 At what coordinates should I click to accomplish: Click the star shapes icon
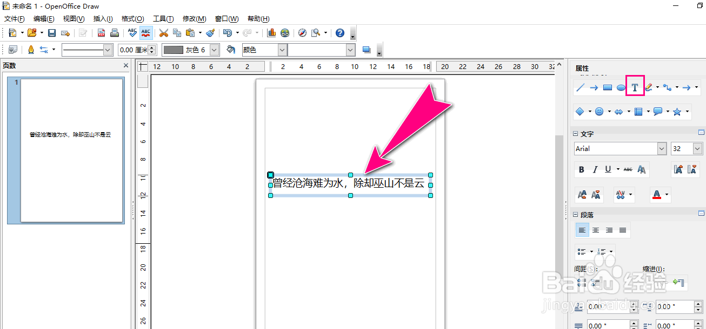pos(676,111)
